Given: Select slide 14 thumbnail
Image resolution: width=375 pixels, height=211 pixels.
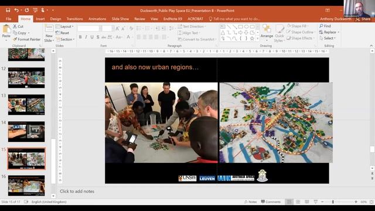Looking at the screenshot, I should point(26,131).
